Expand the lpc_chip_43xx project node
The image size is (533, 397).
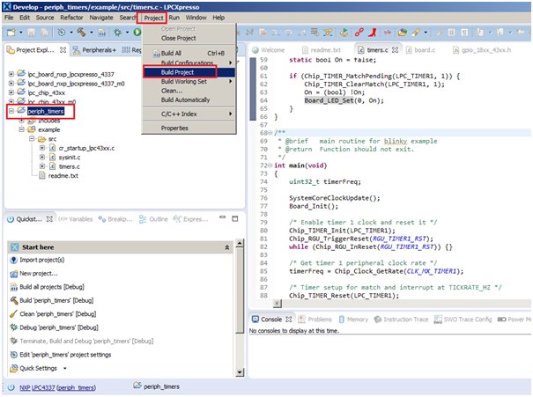[x=9, y=92]
